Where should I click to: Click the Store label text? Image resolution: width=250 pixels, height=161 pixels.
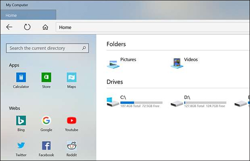tap(46, 87)
